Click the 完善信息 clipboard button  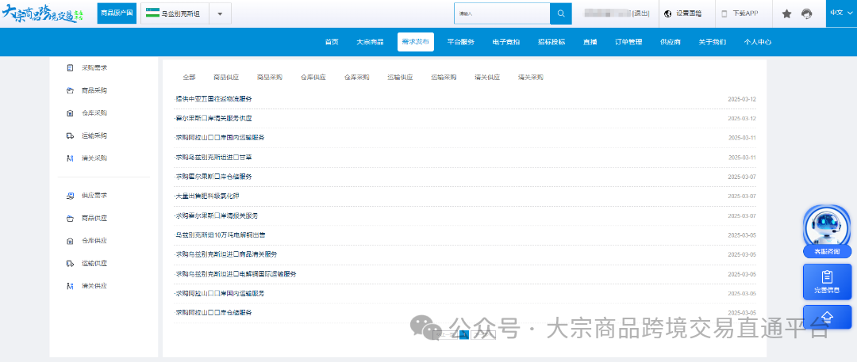coord(827,281)
